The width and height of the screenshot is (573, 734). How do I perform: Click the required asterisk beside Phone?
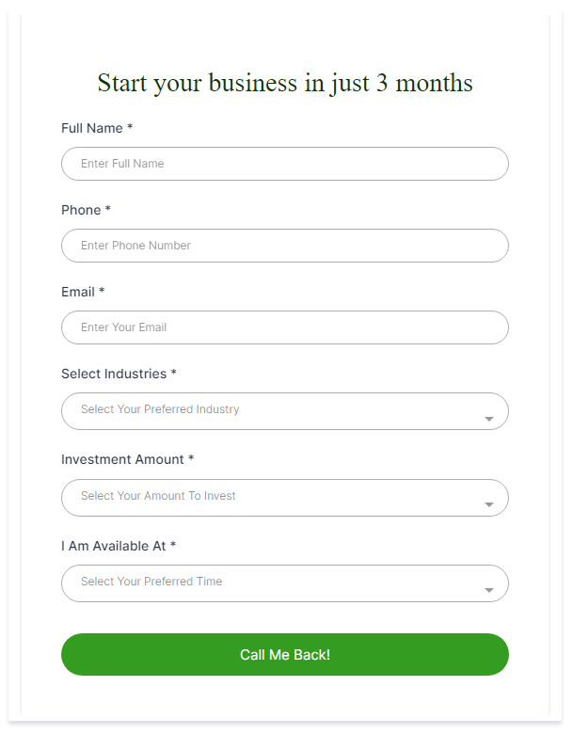pyautogui.click(x=107, y=208)
